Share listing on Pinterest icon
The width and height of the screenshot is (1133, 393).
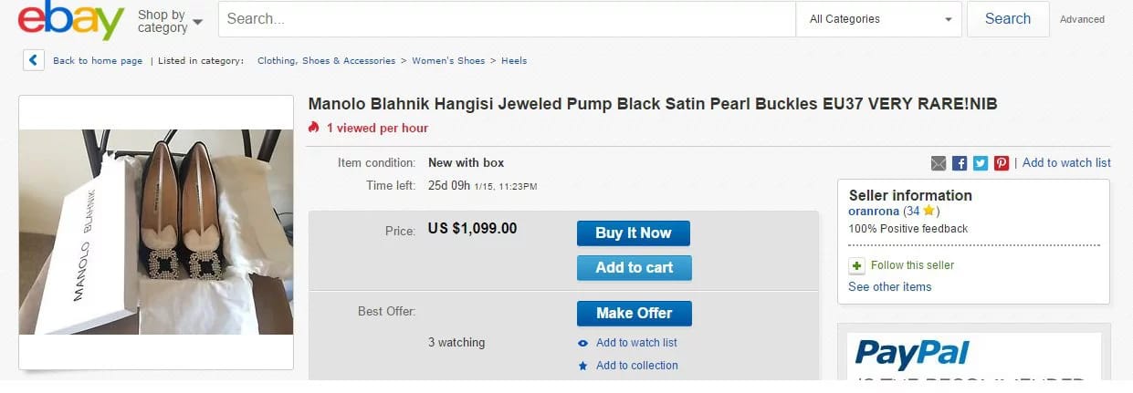coord(1002,163)
